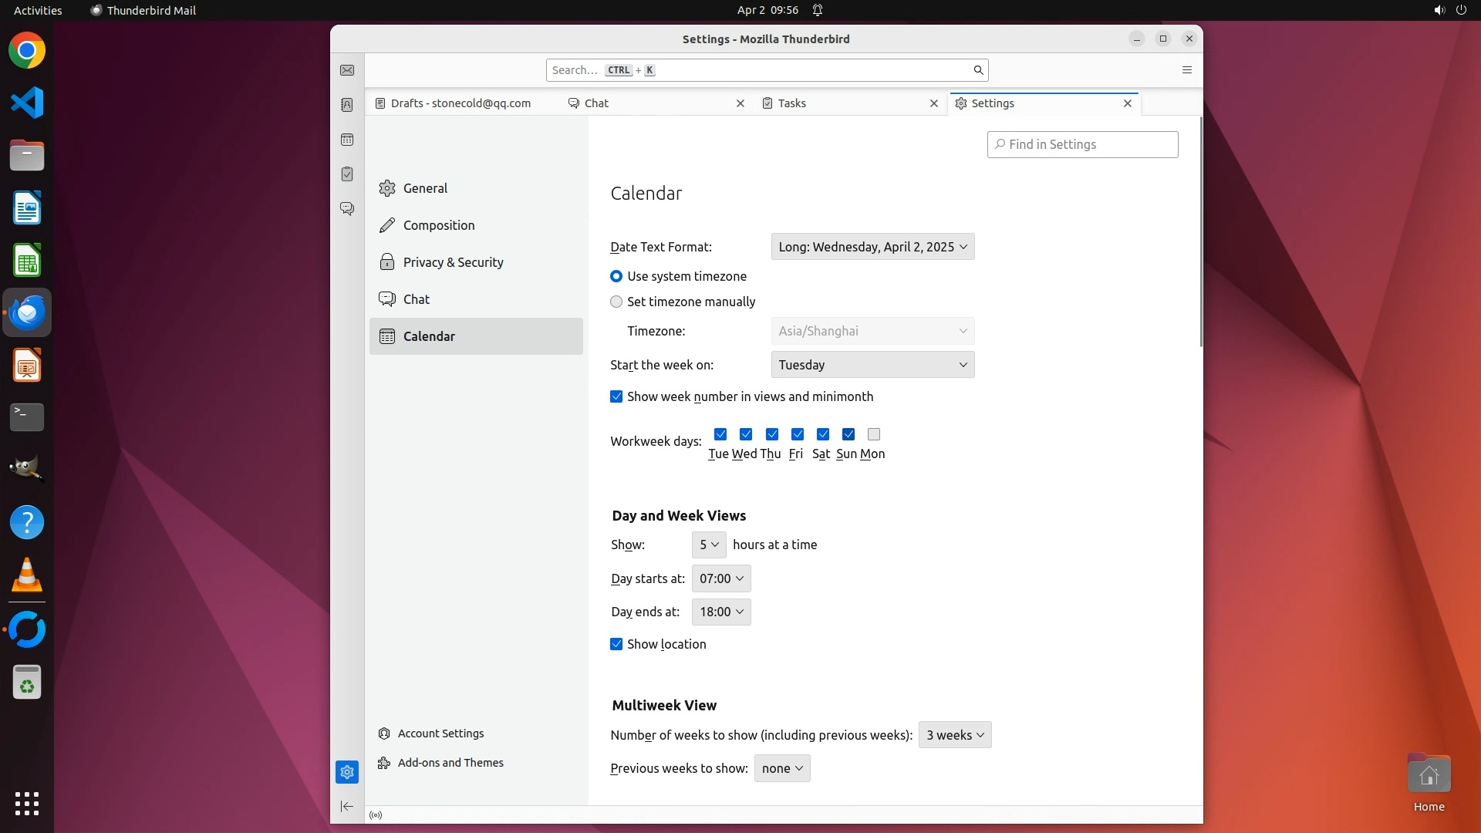Collapse the spaces toolbar

coord(347,807)
